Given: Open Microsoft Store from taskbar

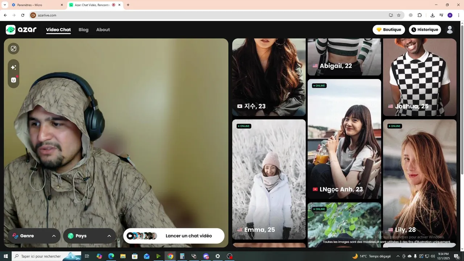Looking at the screenshot, I should tap(135, 256).
